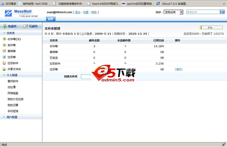Click the status bar icon at bottom right
Screen dimensions: 227x147
point(224,144)
